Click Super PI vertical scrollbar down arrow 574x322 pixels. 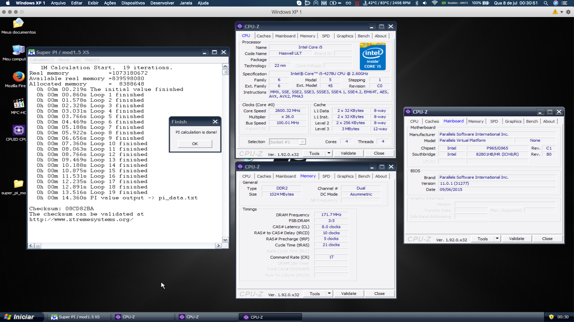click(x=225, y=240)
